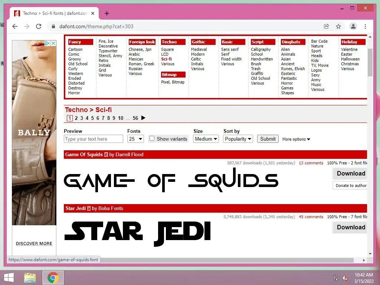
Task: Open a new tab with the plus button
Action: click(107, 13)
